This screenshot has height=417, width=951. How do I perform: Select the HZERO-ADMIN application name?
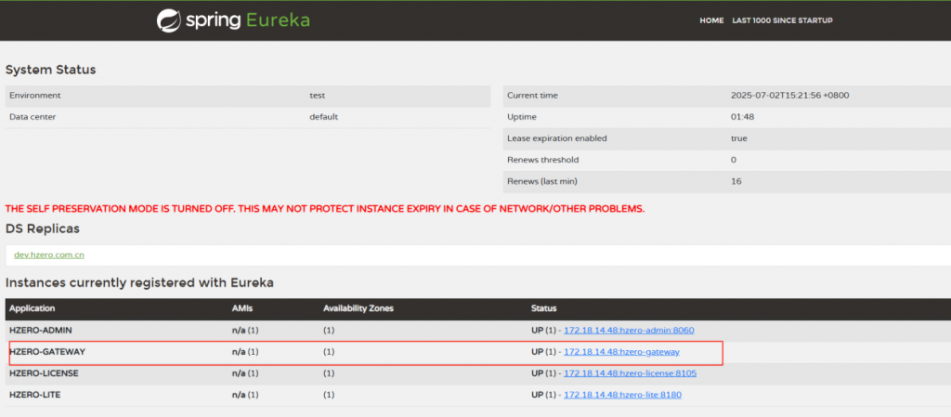[x=40, y=330]
